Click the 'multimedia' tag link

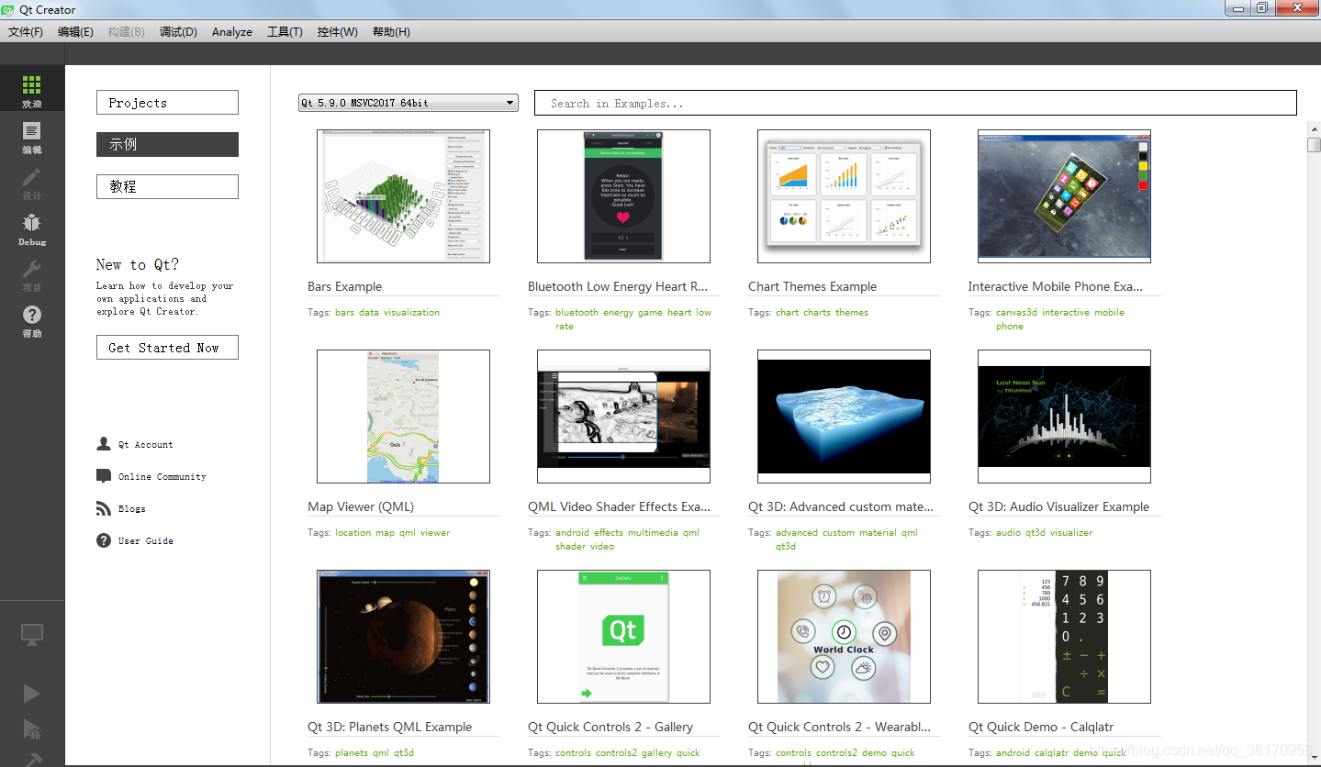[653, 532]
